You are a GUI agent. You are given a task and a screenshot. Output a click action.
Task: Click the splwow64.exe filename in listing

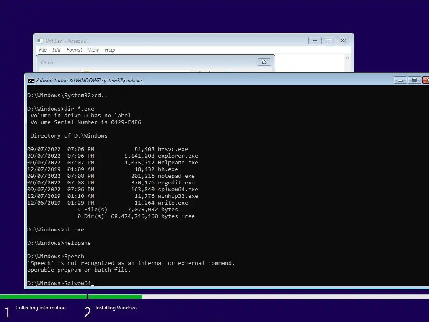(178, 190)
